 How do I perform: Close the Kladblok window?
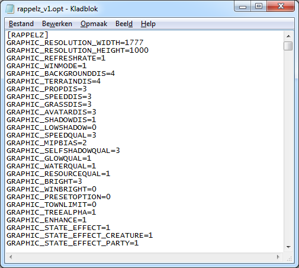click(x=281, y=7)
